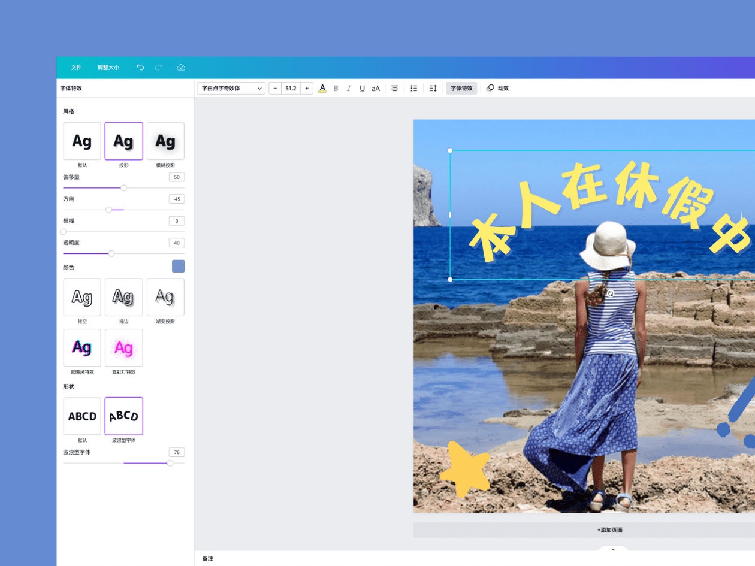Screen dimensions: 755x566
Task: Edit the curve value 76 field
Action: tap(177, 452)
